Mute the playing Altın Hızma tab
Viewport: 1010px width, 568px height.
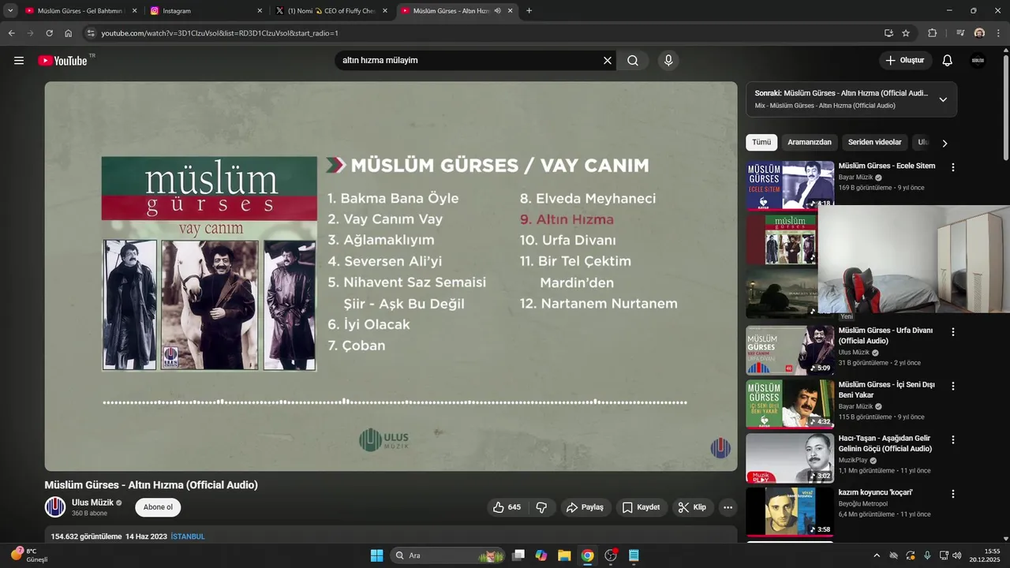pyautogui.click(x=497, y=11)
